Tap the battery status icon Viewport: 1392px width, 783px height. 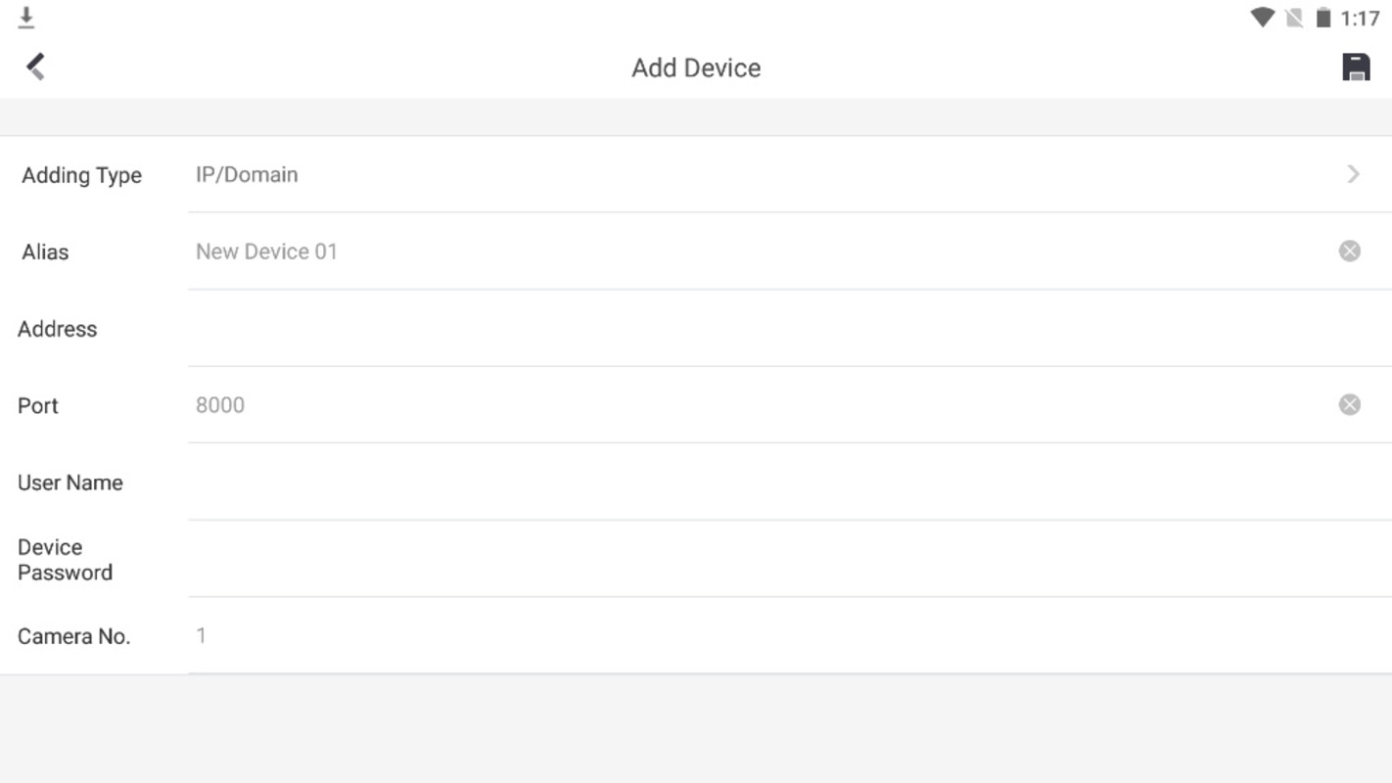coord(1323,18)
